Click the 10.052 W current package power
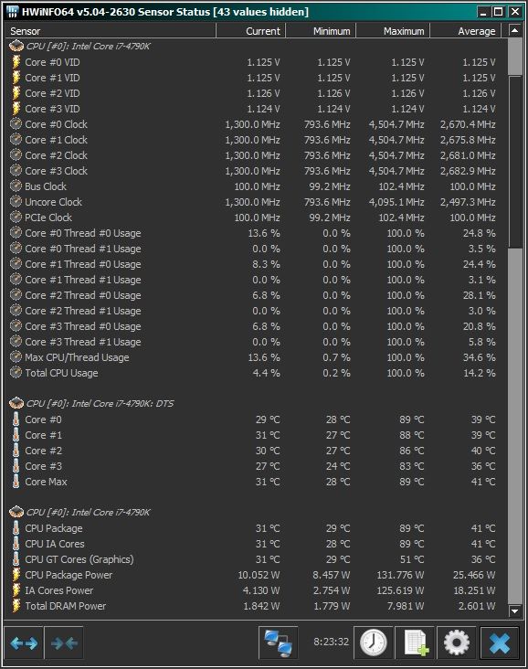 [x=259, y=575]
